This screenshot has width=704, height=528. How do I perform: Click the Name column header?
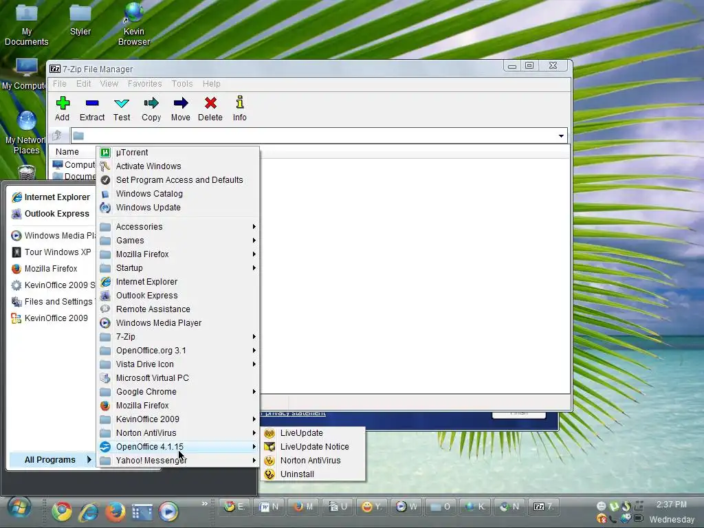point(67,152)
